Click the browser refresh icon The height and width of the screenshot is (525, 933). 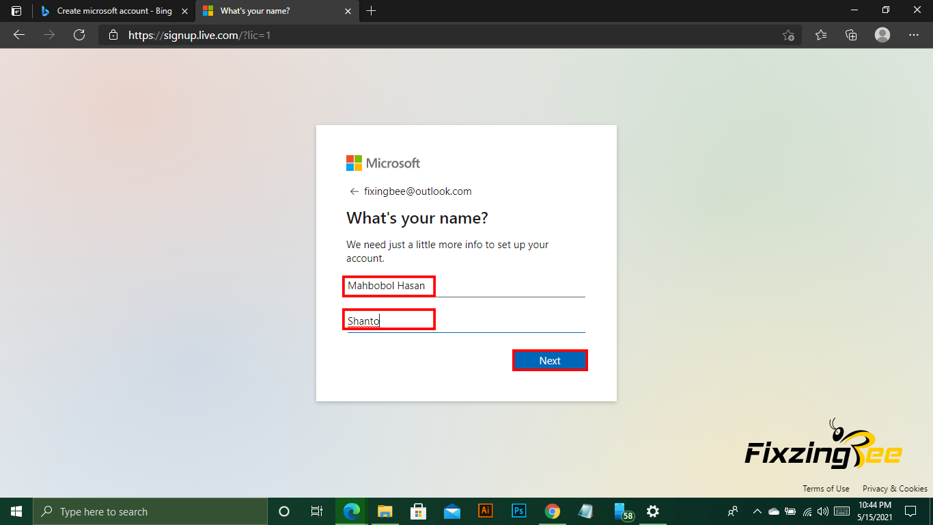click(79, 35)
